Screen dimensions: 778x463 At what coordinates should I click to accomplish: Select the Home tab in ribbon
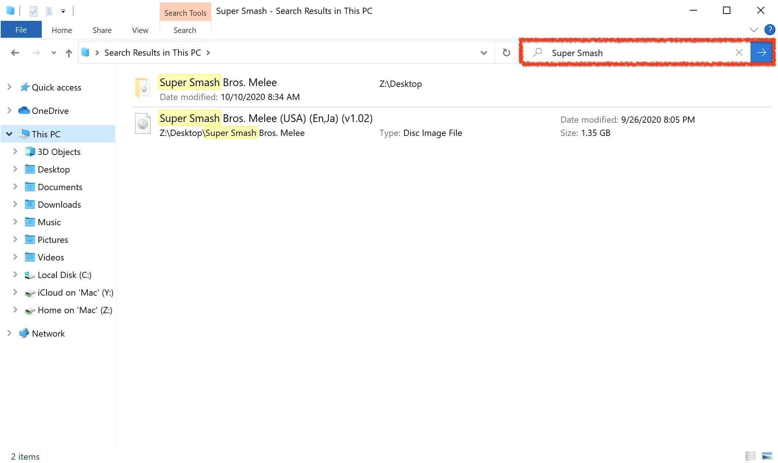click(61, 30)
